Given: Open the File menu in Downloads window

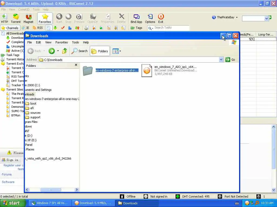Looking at the screenshot, I should click(29, 42).
